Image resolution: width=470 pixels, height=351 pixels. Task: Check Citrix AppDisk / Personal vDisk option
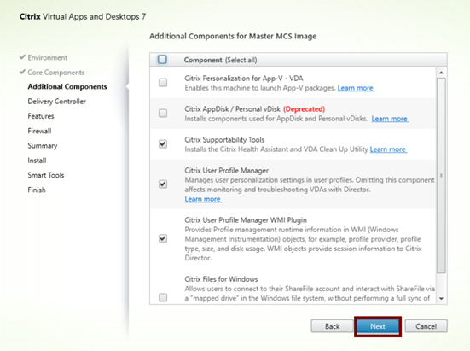[163, 114]
